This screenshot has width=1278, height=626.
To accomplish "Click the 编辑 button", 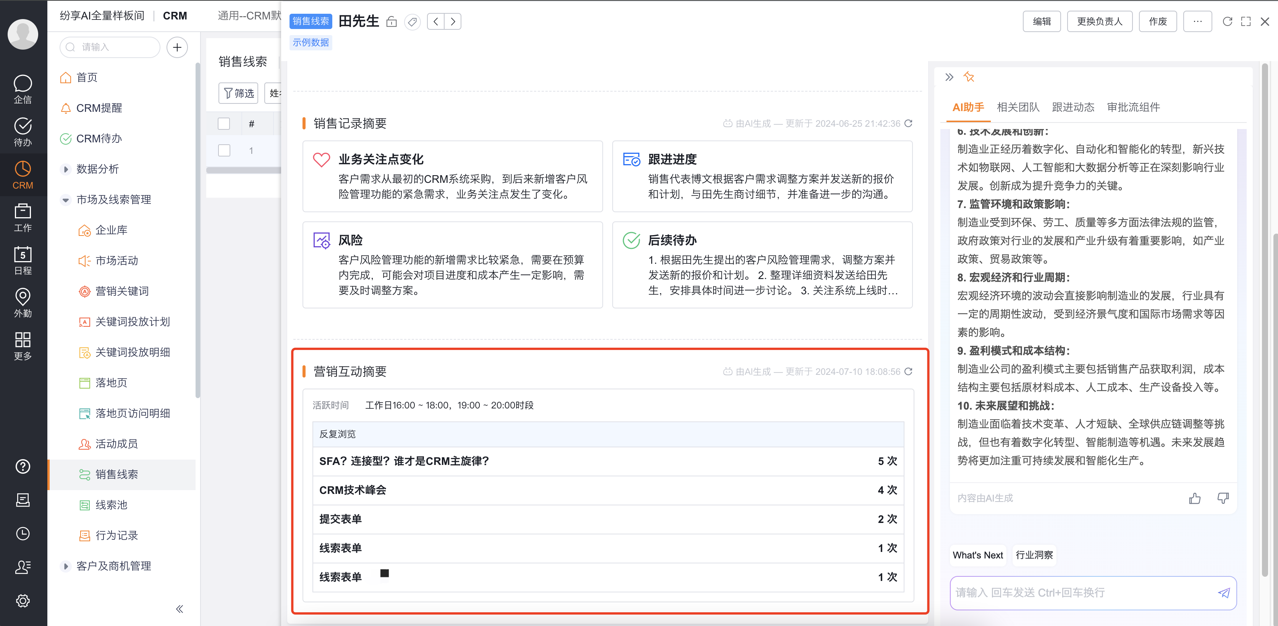I will 1041,22.
